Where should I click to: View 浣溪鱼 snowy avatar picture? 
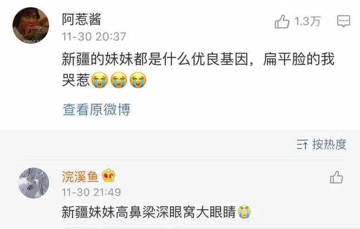(x=34, y=183)
